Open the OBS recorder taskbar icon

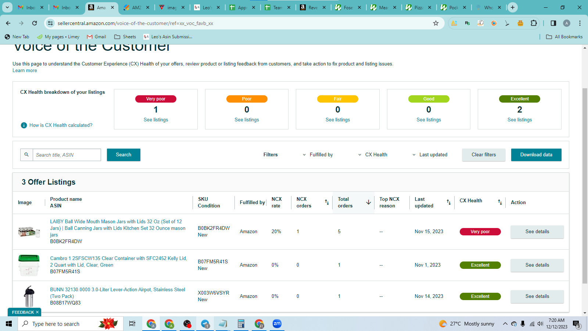[187, 324]
